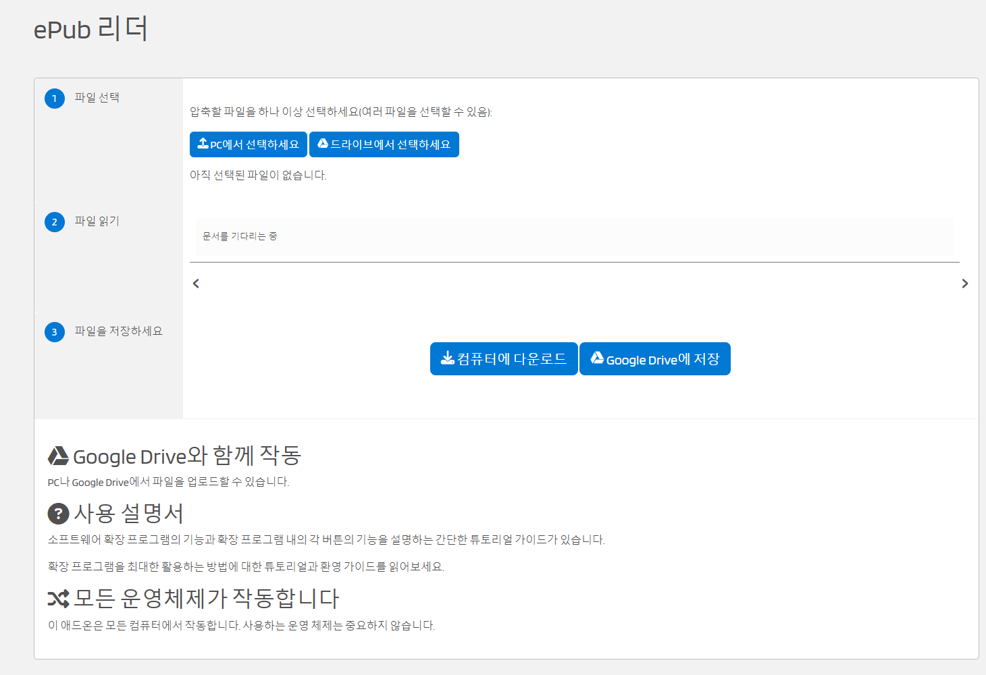Image resolution: width=986 pixels, height=675 pixels.
Task: Click the '사용 설명서' heading
Action: coord(129,514)
